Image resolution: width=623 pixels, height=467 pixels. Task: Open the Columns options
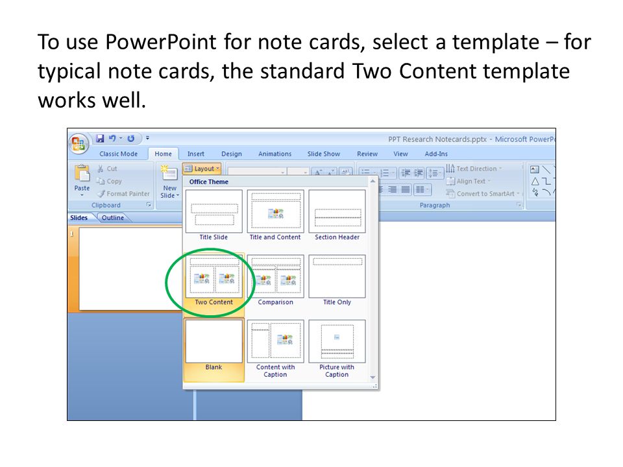click(x=422, y=189)
